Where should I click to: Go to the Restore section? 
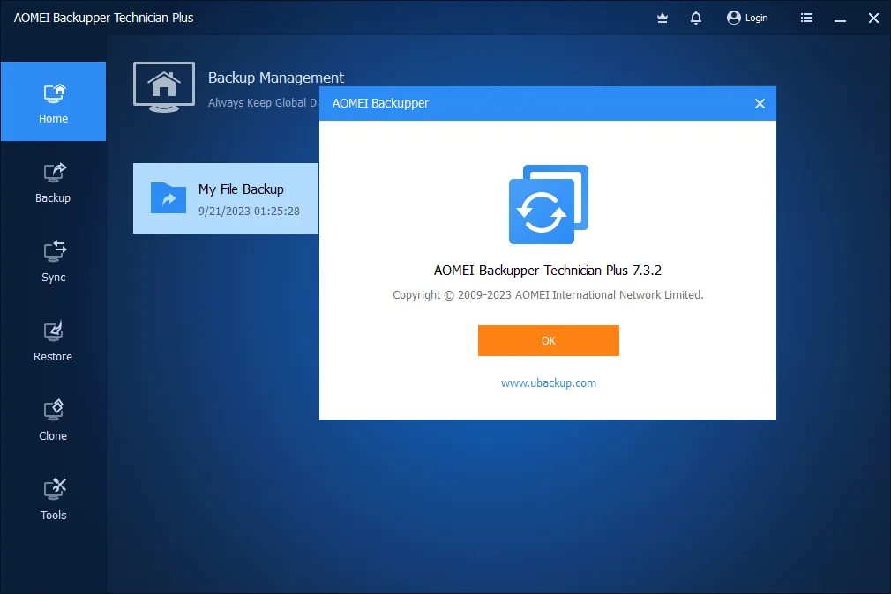pos(53,341)
